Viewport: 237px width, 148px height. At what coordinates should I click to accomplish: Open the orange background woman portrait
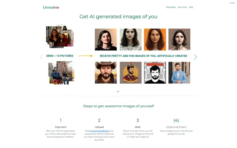(x=155, y=40)
